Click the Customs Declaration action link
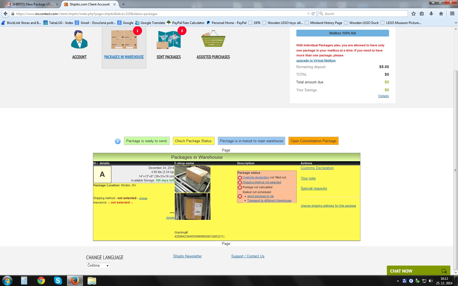The width and height of the screenshot is (458, 286). pos(317,168)
